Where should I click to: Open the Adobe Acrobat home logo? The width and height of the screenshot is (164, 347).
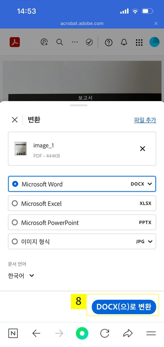15,42
